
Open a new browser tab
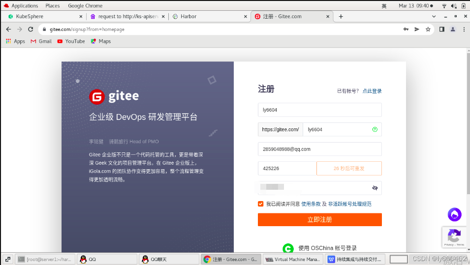[341, 16]
